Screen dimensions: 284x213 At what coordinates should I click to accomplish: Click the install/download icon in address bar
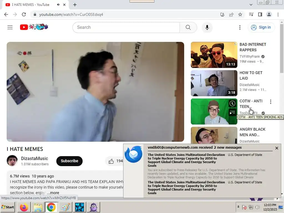click(222, 14)
